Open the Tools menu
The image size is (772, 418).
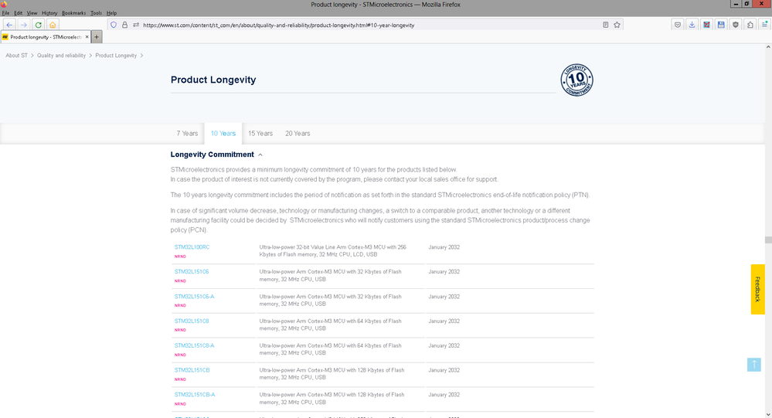click(x=96, y=13)
